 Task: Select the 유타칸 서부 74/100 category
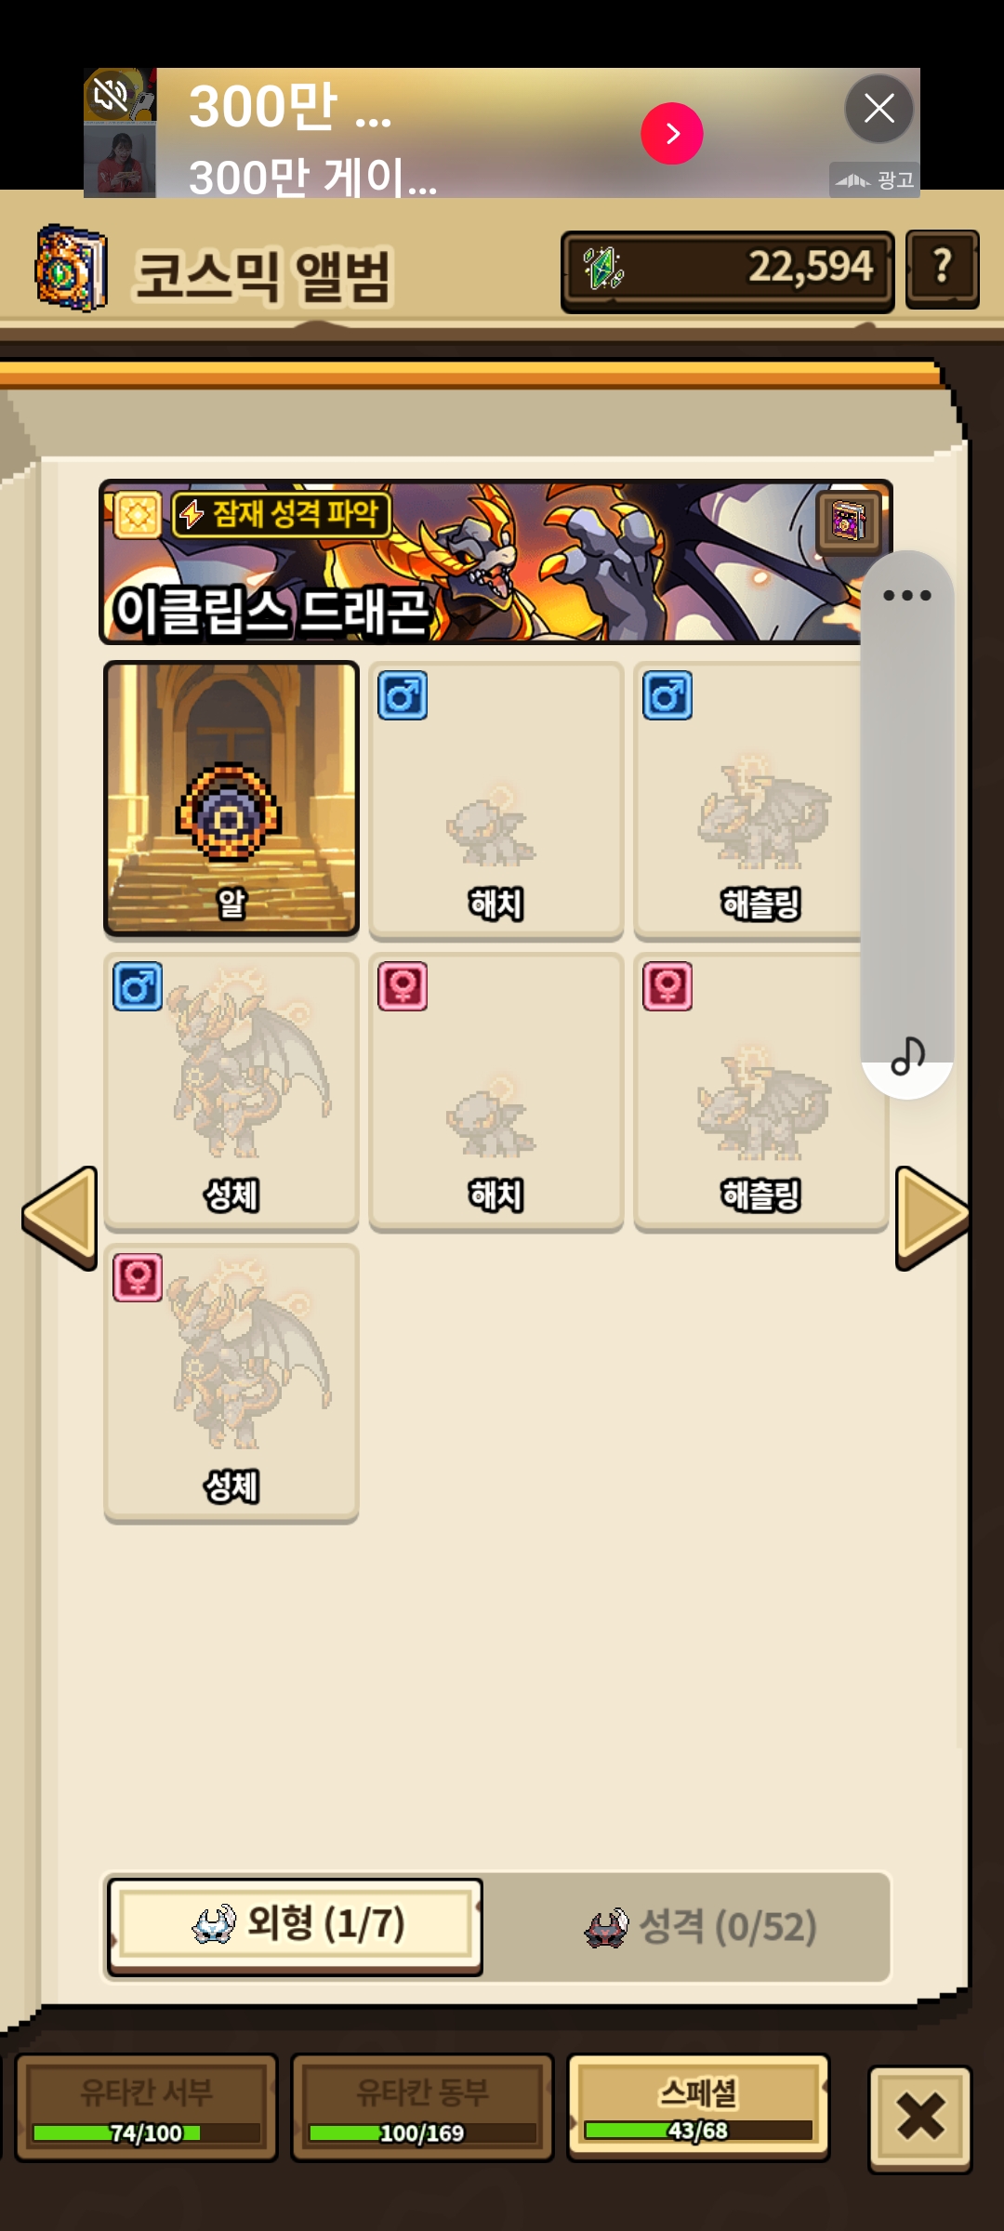point(146,2107)
